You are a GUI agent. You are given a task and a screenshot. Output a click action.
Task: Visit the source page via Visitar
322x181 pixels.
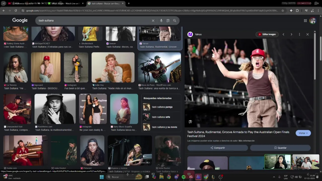coord(303,133)
